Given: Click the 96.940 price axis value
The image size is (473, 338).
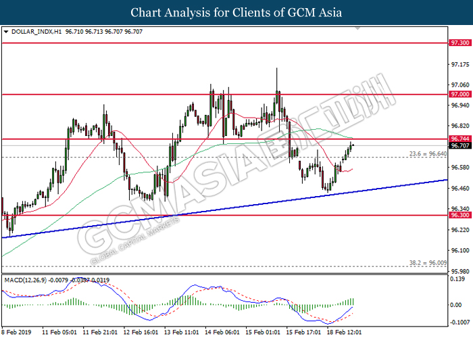Looking at the screenshot, I should click(x=460, y=105).
